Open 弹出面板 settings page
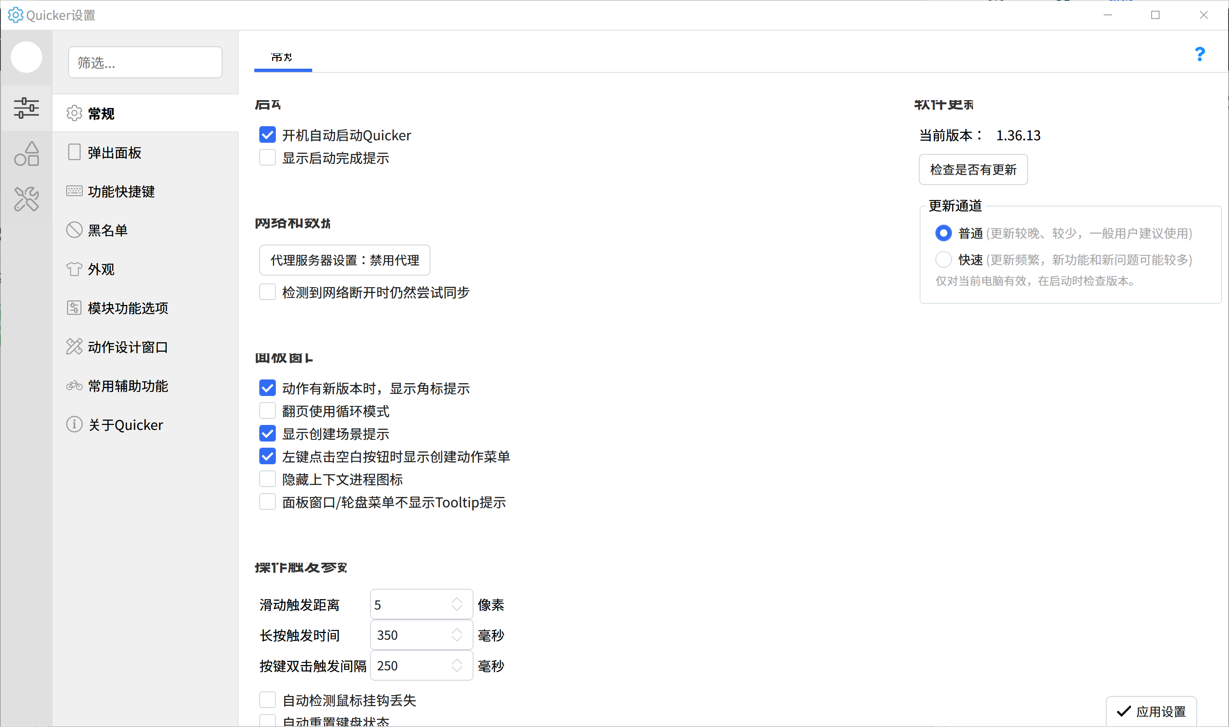Image resolution: width=1229 pixels, height=727 pixels. point(146,152)
